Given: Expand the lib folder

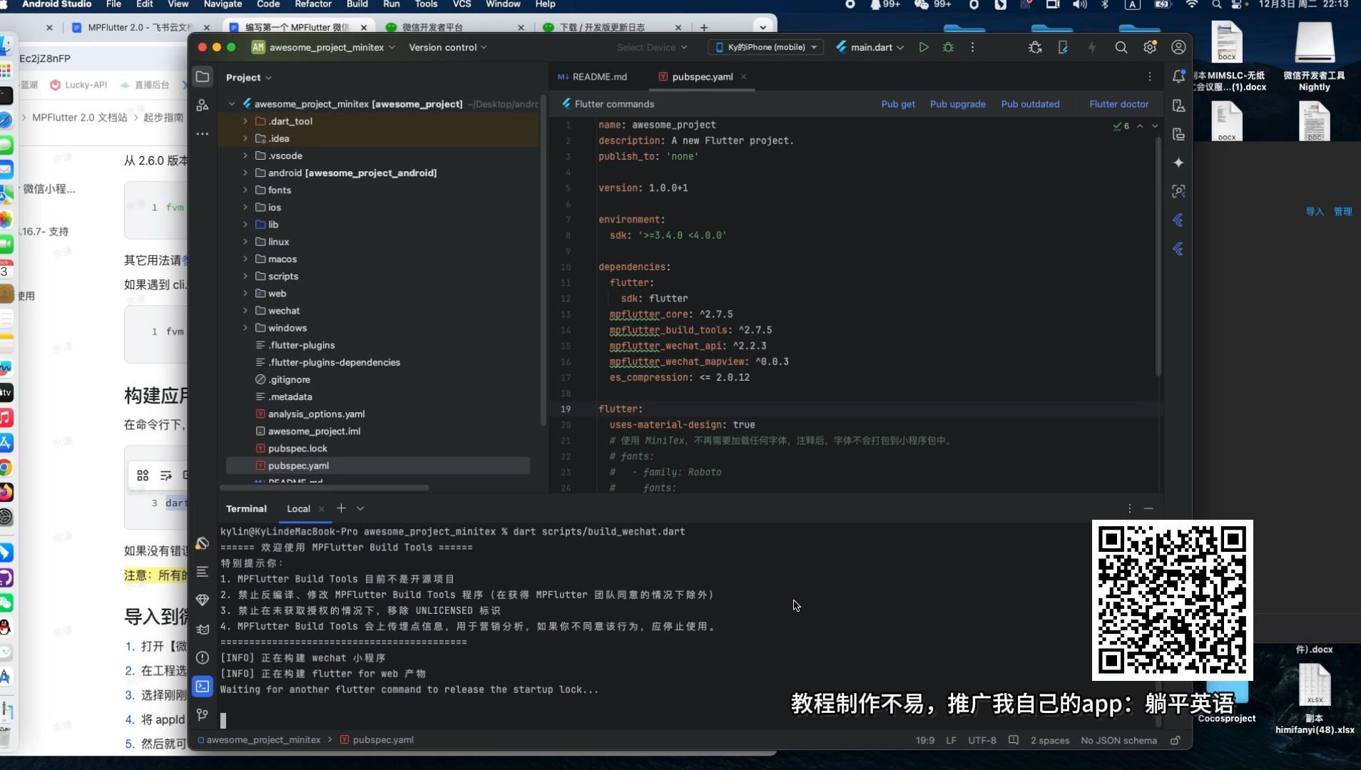Looking at the screenshot, I should click(245, 225).
